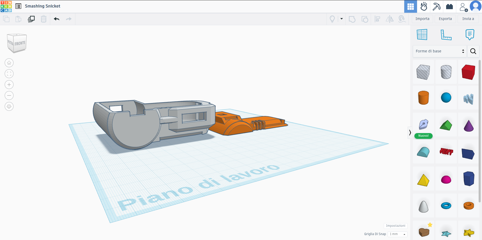Open the Notes tool icon
The image size is (482, 240).
(x=470, y=35)
